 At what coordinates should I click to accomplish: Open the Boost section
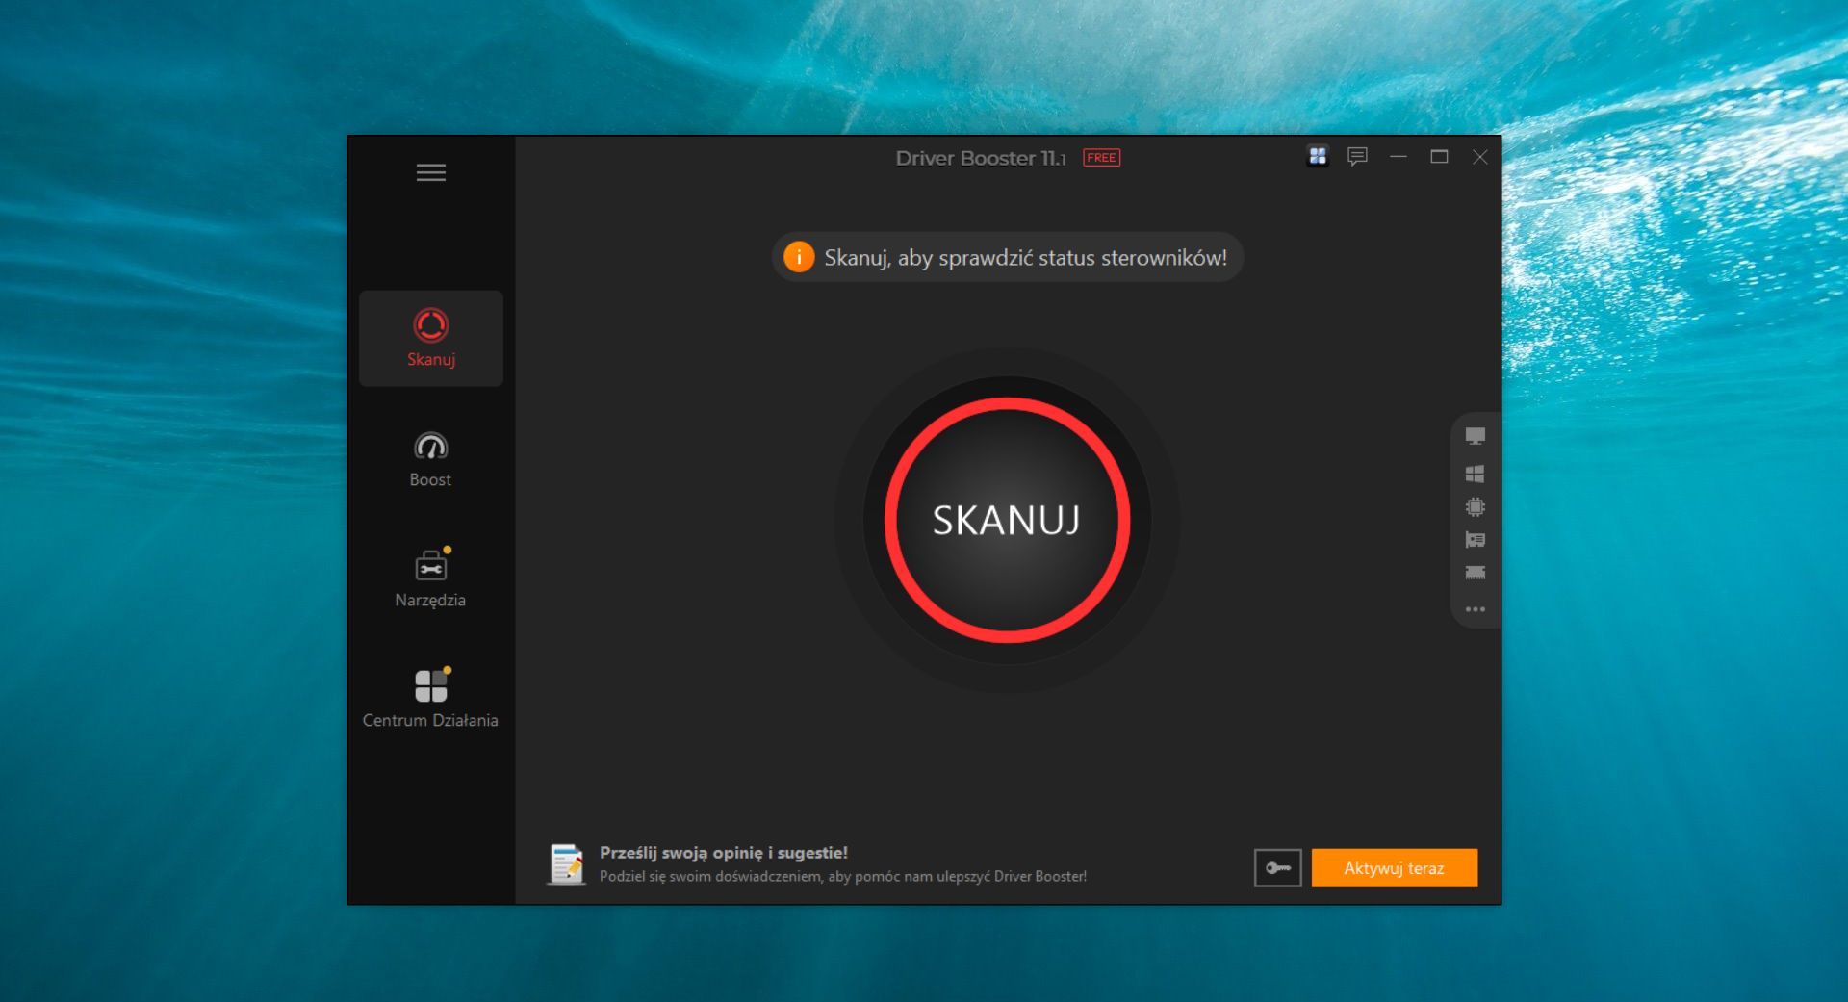(x=430, y=459)
